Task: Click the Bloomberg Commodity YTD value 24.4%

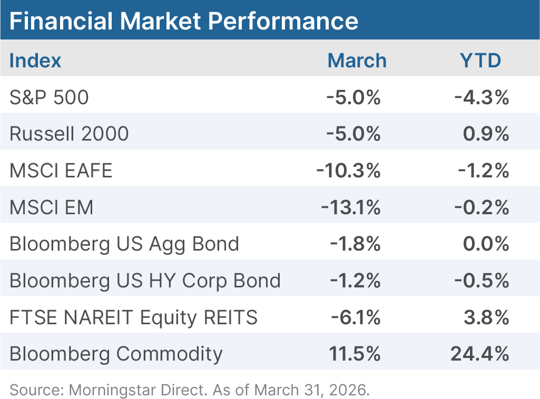Action: 479,354
